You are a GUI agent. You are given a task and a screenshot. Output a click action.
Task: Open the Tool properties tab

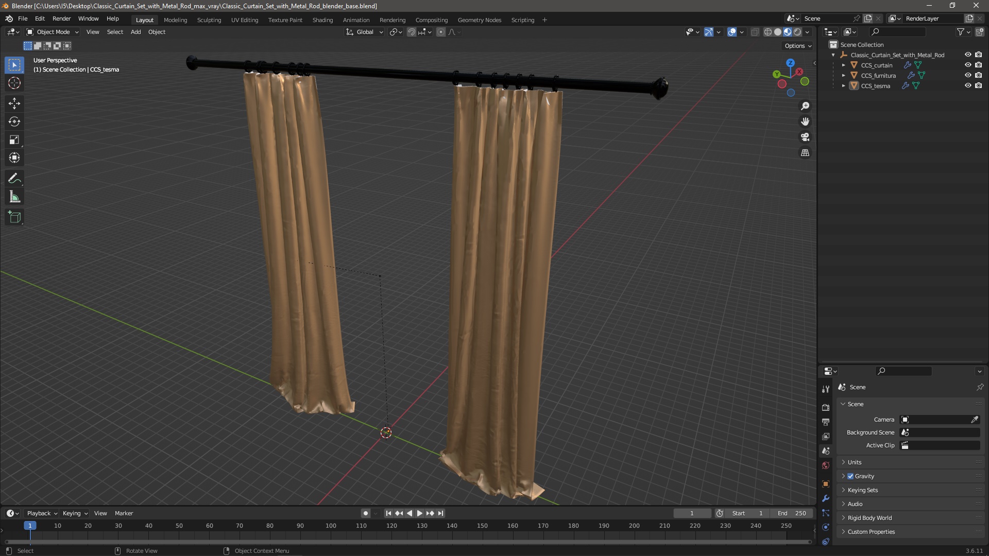(826, 389)
